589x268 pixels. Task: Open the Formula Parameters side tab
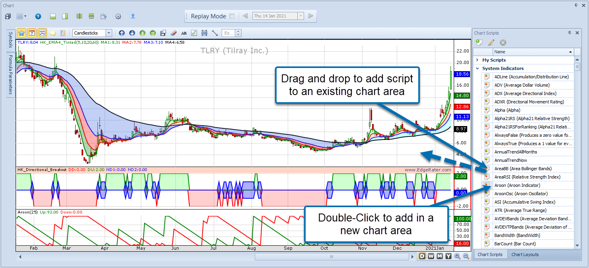click(x=11, y=75)
